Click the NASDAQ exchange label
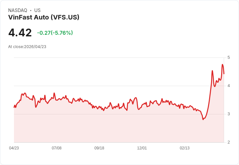The height and width of the screenshot is (165, 239). (x=18, y=10)
